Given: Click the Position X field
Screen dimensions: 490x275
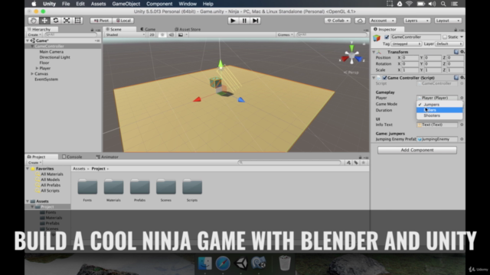Looking at the screenshot, I should [x=410, y=58].
